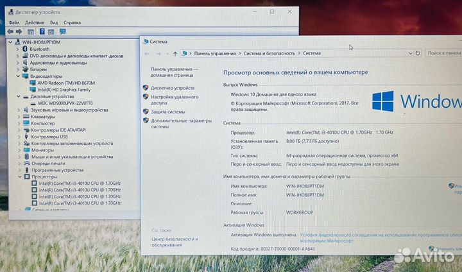462x272 pixels.
Task: Select the WDC WD5000LPVX disk drive icon
Action: (x=33, y=103)
